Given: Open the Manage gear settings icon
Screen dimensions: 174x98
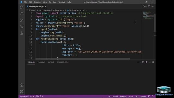Looking at the screenshot, I should click(x=22, y=91).
